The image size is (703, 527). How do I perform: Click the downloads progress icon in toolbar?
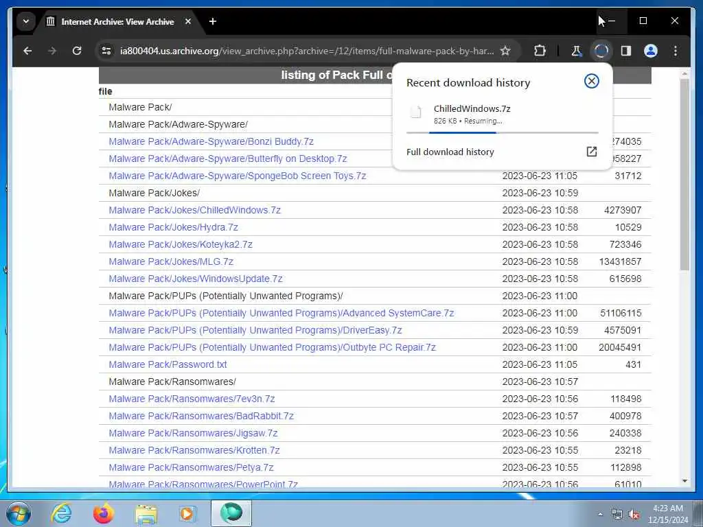tap(601, 51)
